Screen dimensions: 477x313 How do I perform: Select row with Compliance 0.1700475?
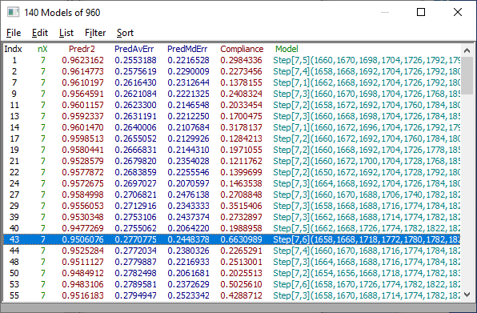coord(232,116)
